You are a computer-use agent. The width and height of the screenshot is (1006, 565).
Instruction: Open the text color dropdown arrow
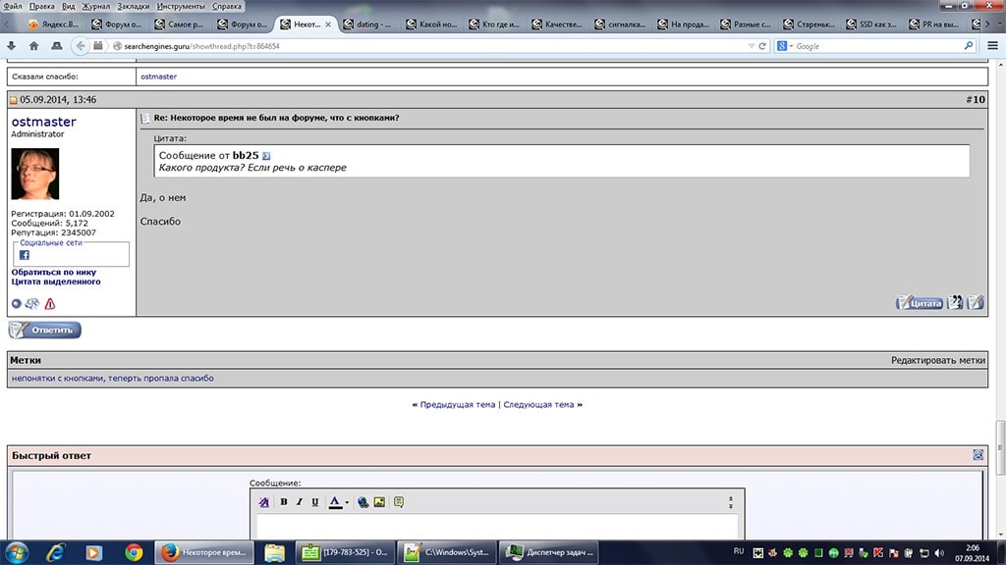click(x=347, y=503)
